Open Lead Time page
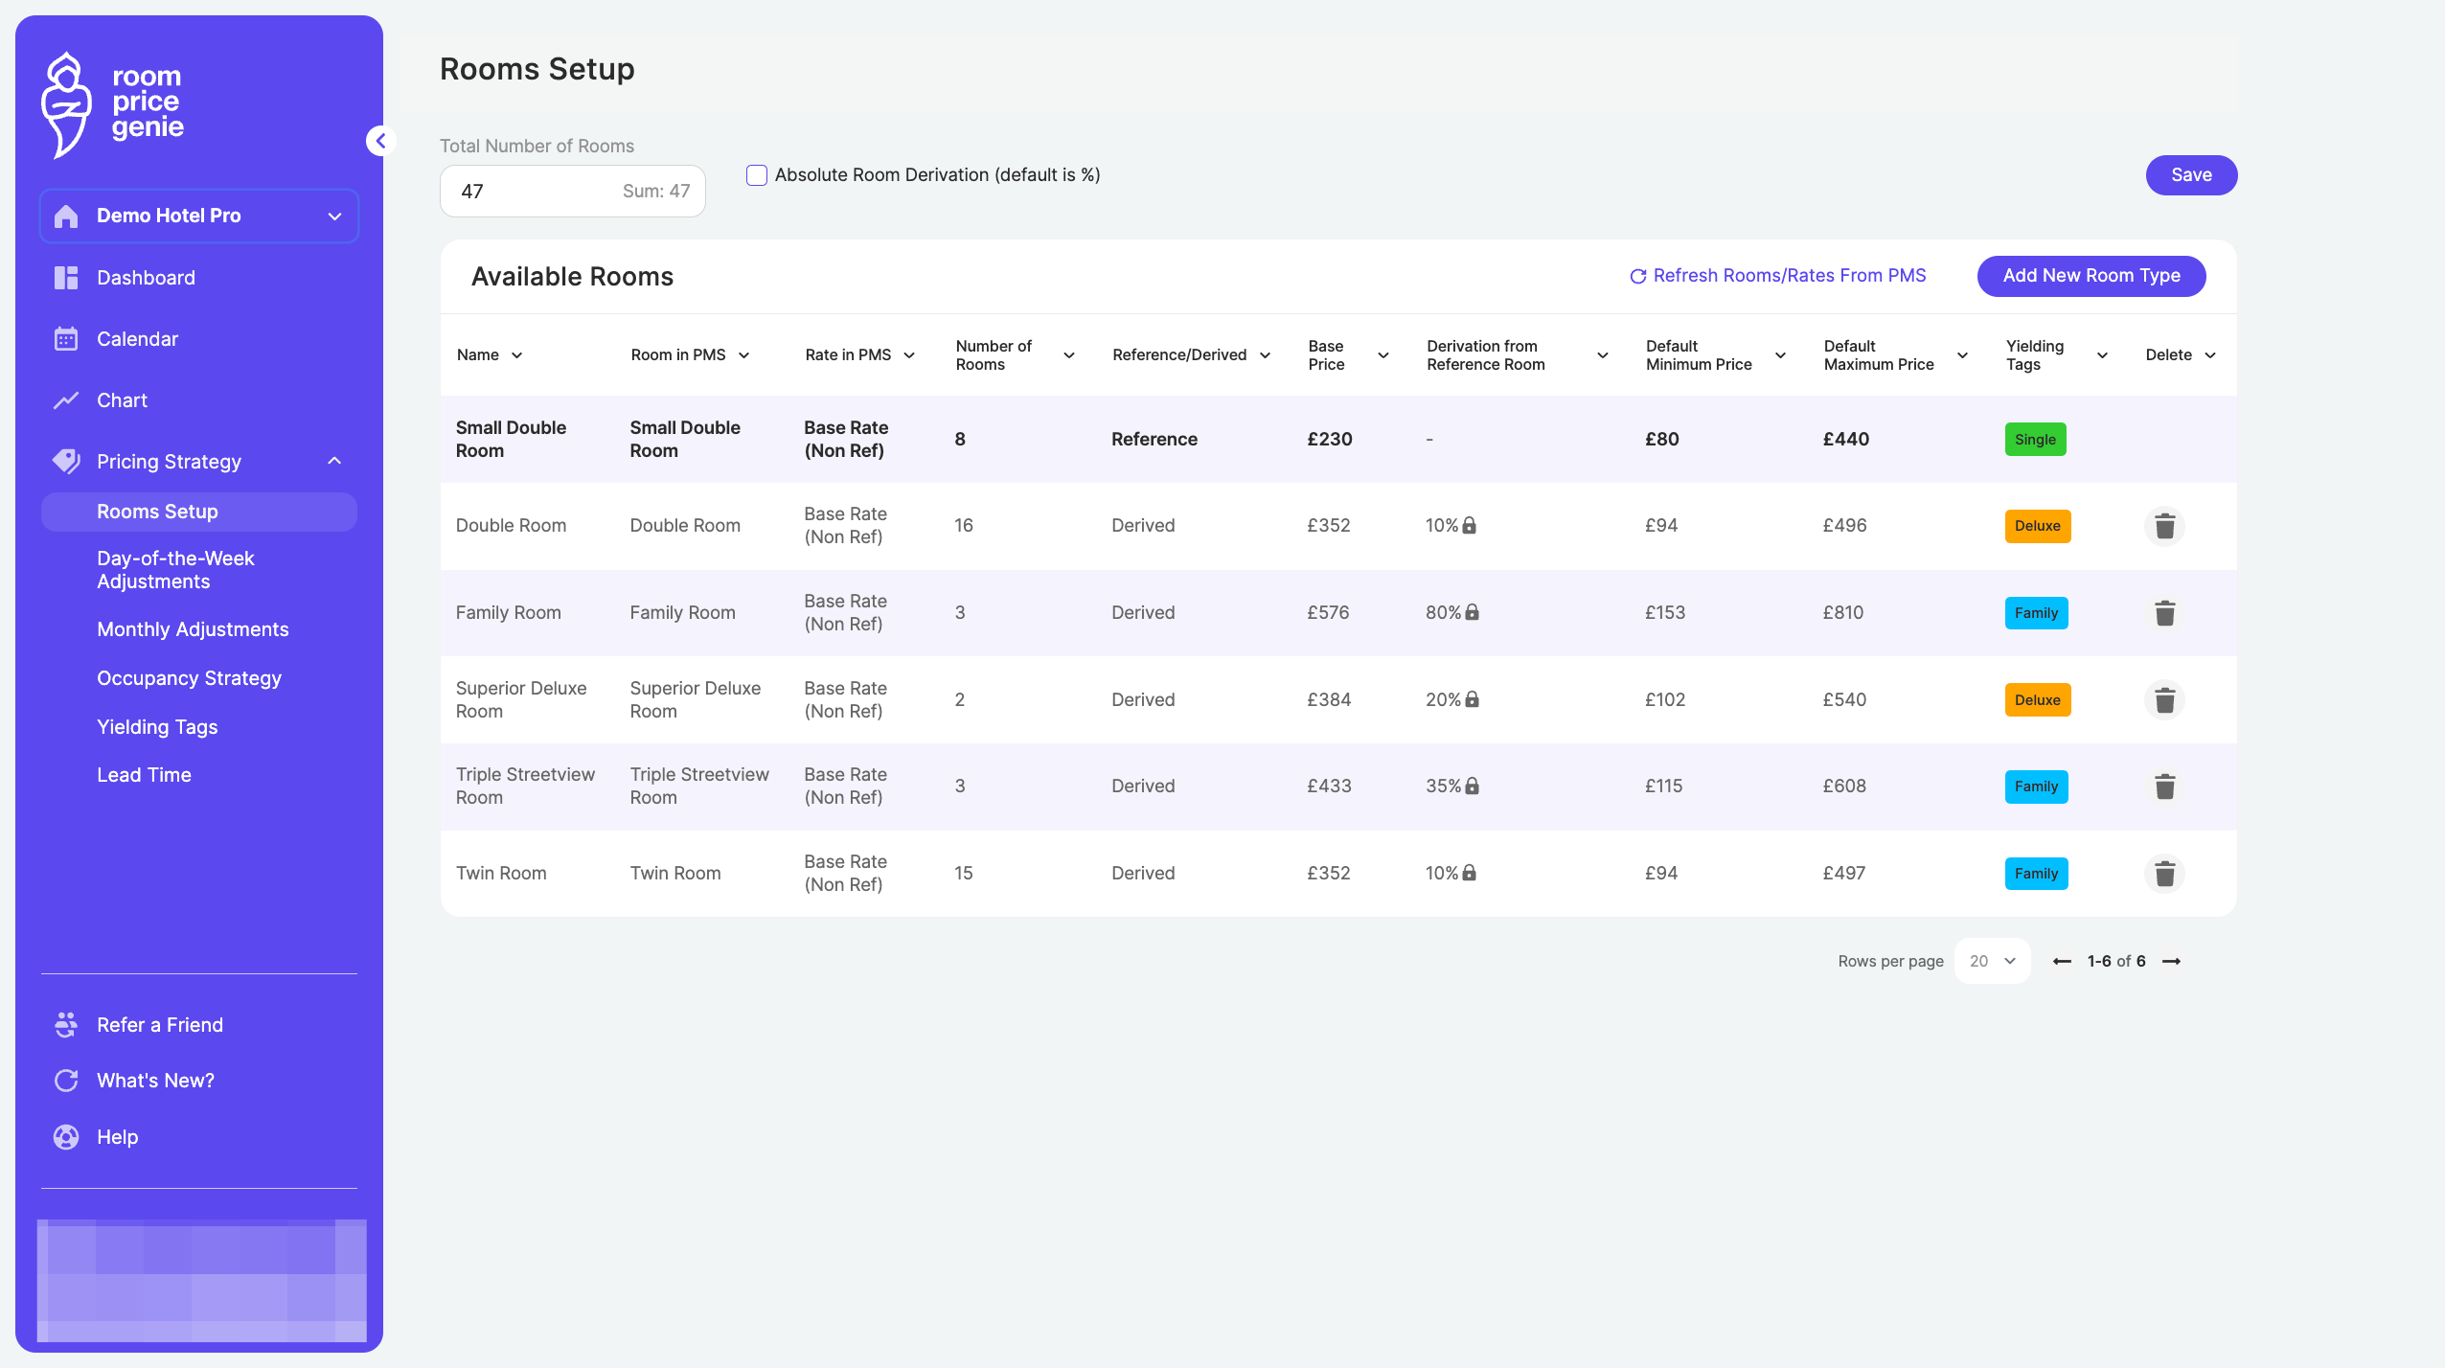Image resolution: width=2445 pixels, height=1368 pixels. pos(144,775)
